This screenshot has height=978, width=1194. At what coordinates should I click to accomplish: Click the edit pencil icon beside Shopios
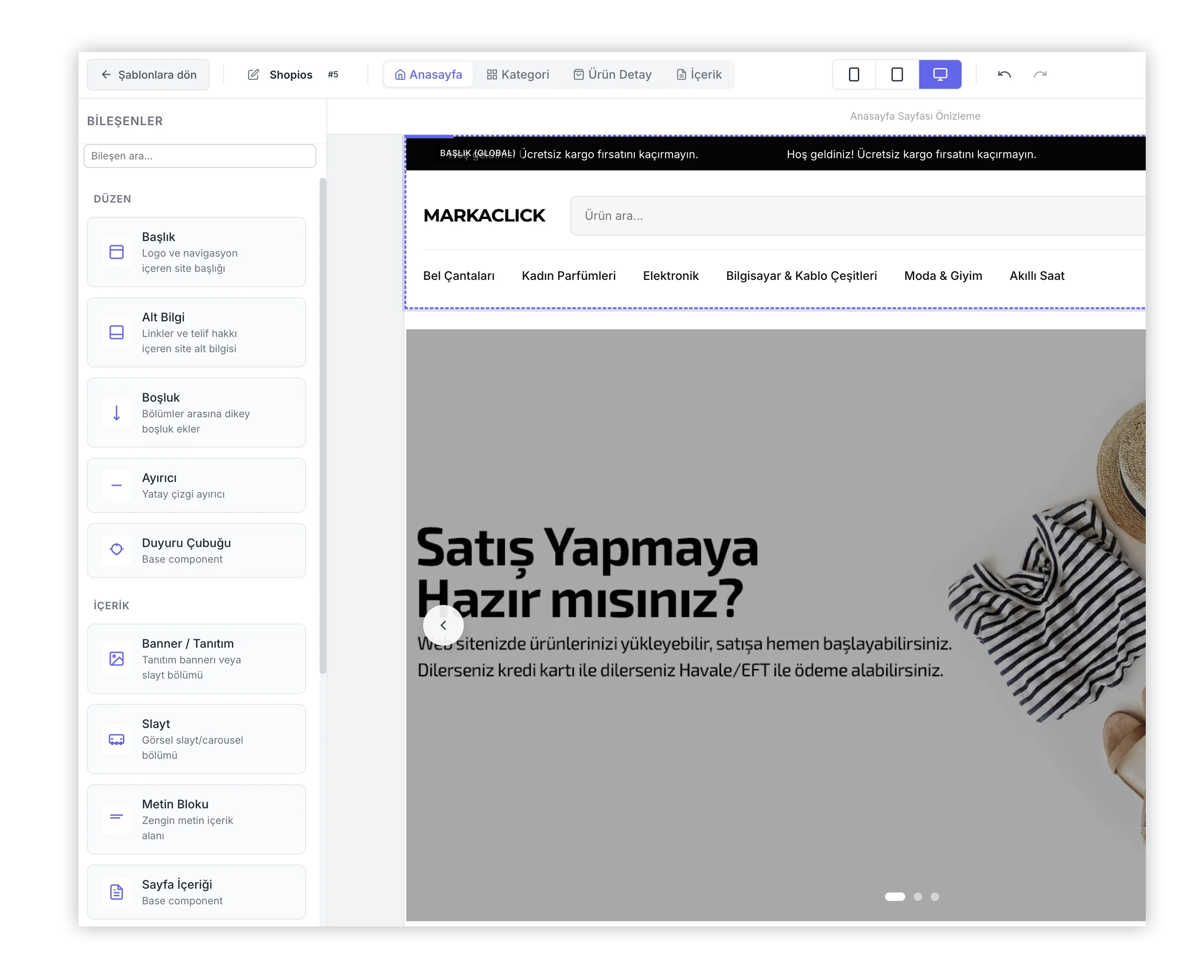(x=254, y=74)
